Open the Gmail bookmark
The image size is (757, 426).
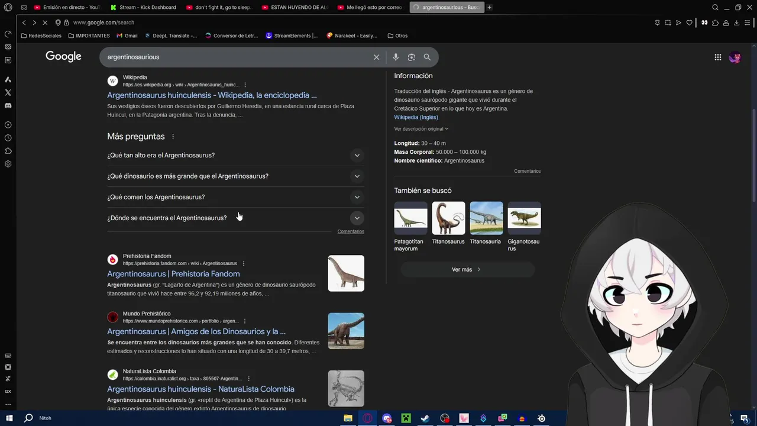tap(127, 35)
